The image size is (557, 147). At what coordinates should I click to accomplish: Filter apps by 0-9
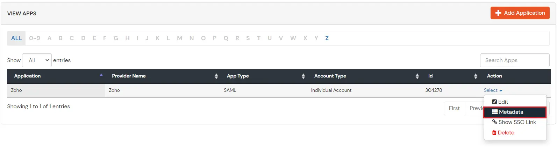35,38
